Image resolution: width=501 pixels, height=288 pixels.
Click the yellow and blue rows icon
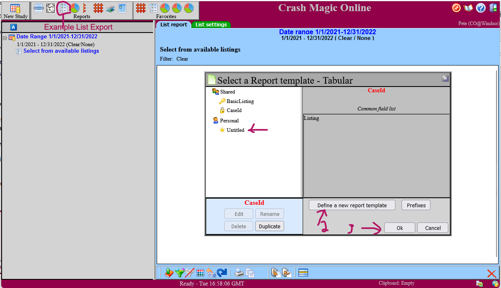coord(303,273)
